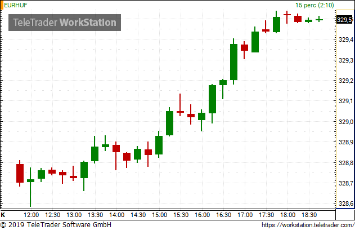
Task: Click the '15 perc (2:10)' interval label
Action: point(314,5)
